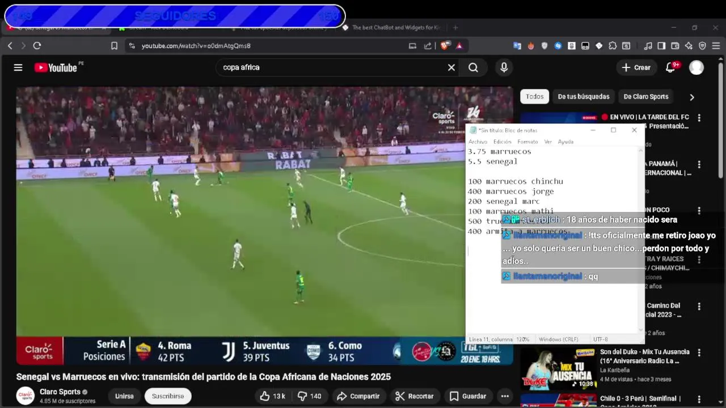Click the YouTube search magnifier button
This screenshot has width=726, height=408.
pyautogui.click(x=473, y=67)
